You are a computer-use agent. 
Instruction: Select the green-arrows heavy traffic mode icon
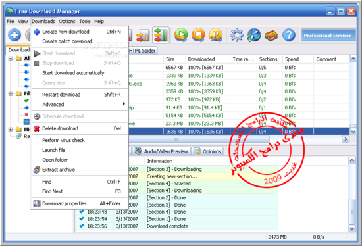tap(161, 35)
